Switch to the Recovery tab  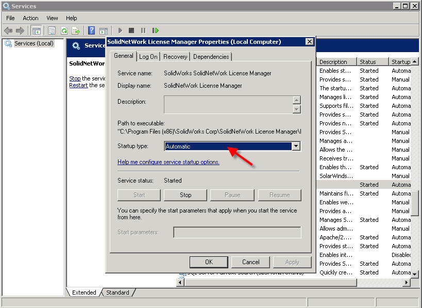(x=175, y=57)
